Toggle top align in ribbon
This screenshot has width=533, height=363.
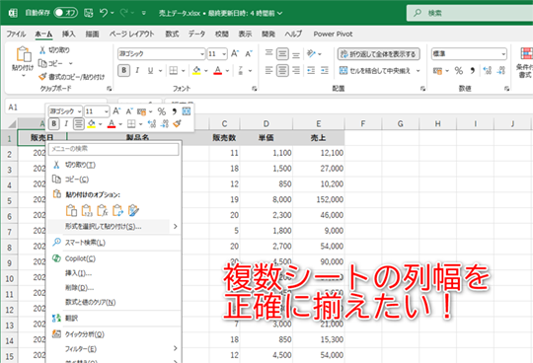(x=268, y=53)
